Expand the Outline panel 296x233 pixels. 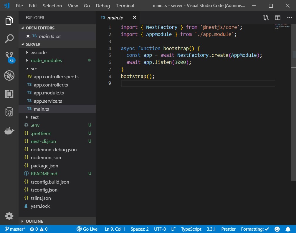57,221
